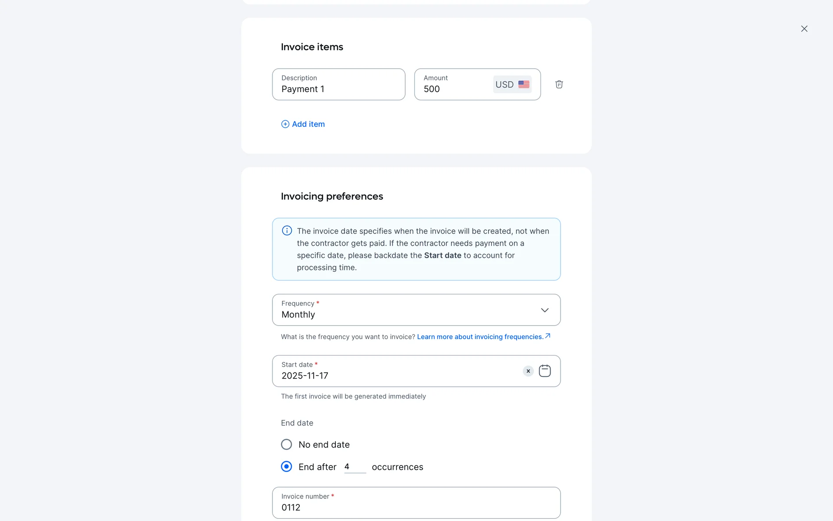Open the Start date calendar picker
This screenshot has height=521, width=833.
(544, 371)
